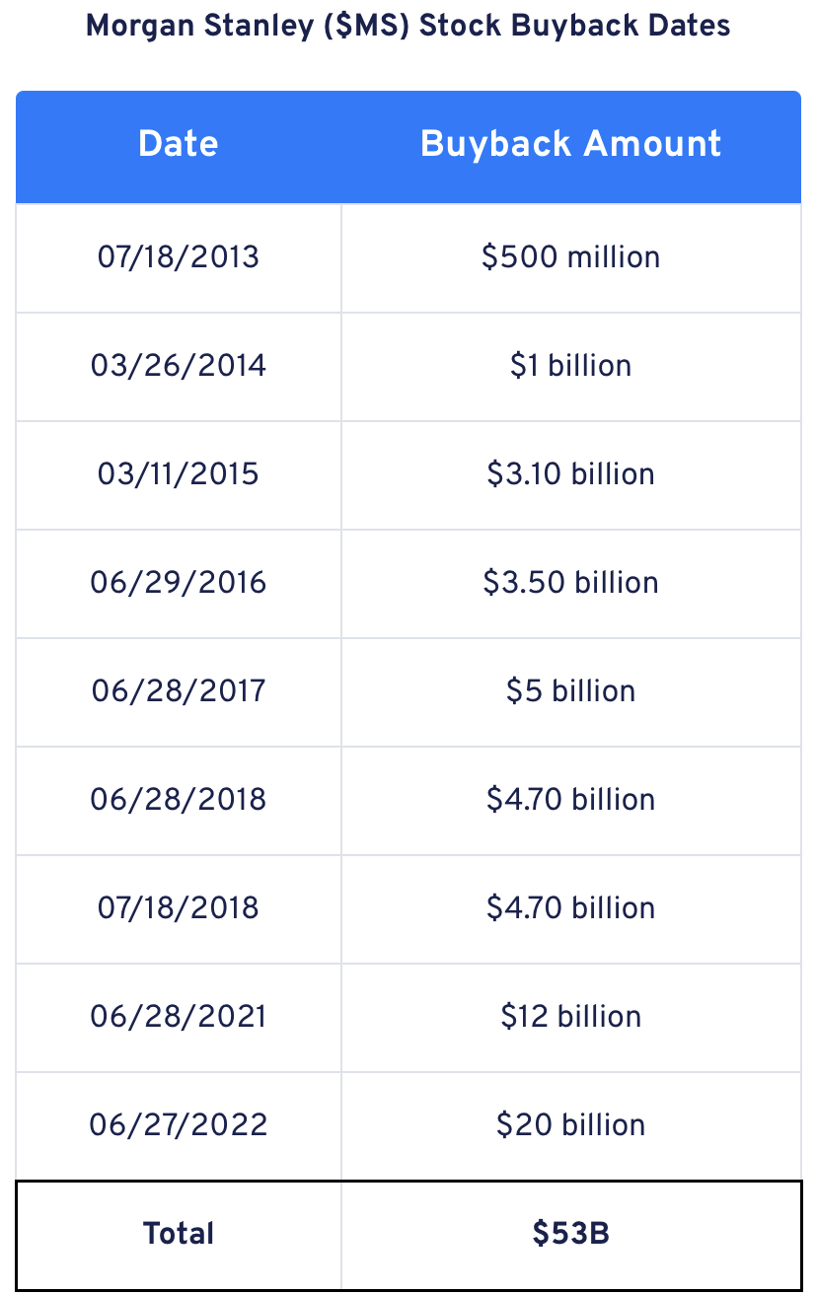This screenshot has width=817, height=1294.
Task: Click the 03/26/2014 date cell
Action: click(179, 366)
